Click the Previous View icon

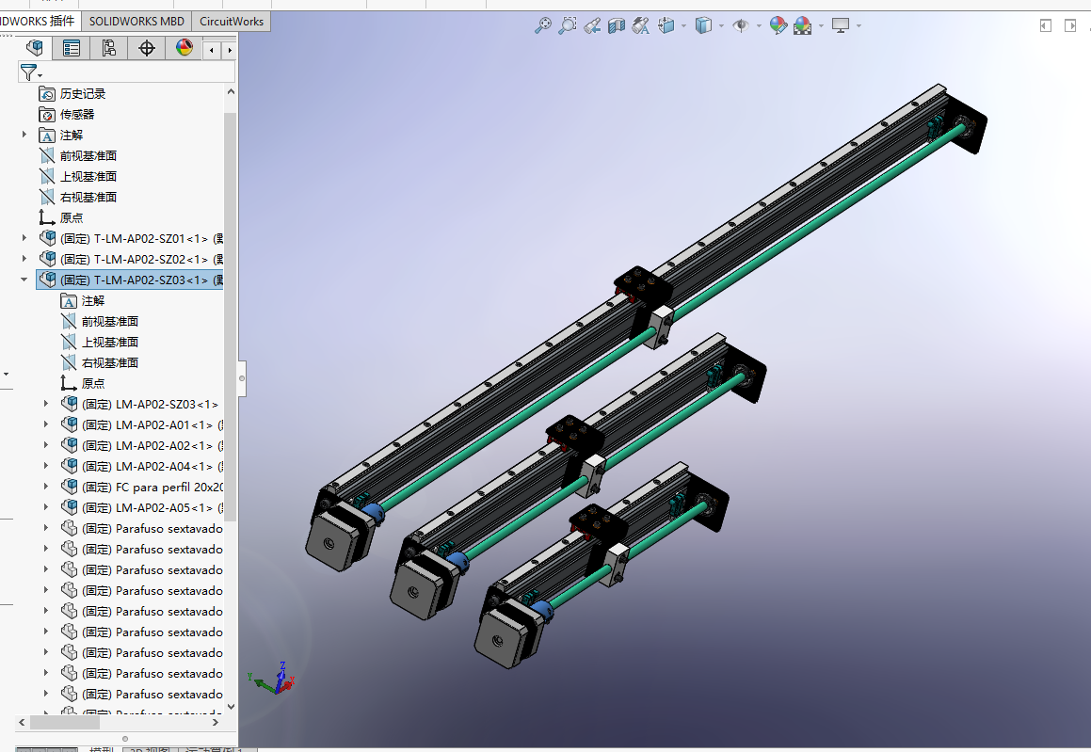tap(592, 25)
